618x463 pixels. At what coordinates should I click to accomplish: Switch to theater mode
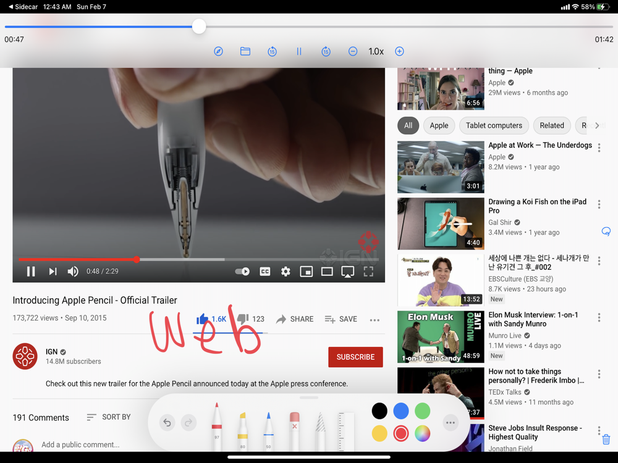click(x=327, y=271)
